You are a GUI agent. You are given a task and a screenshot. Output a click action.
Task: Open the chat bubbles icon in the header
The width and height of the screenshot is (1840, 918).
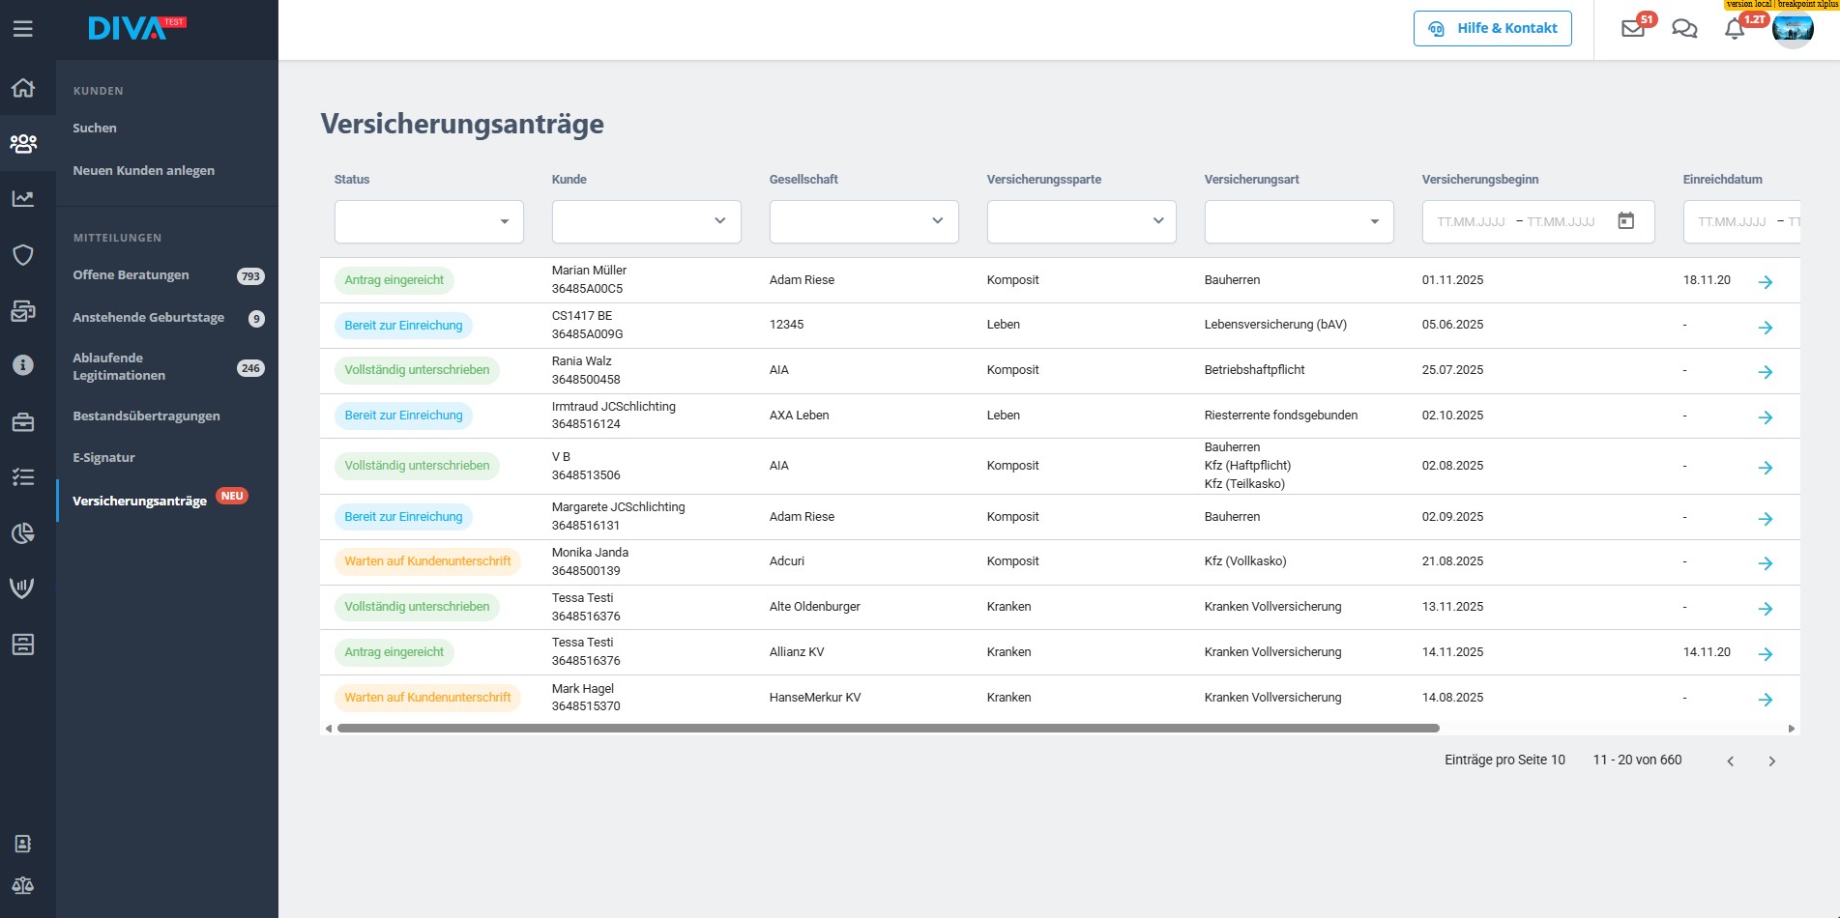[x=1684, y=28]
